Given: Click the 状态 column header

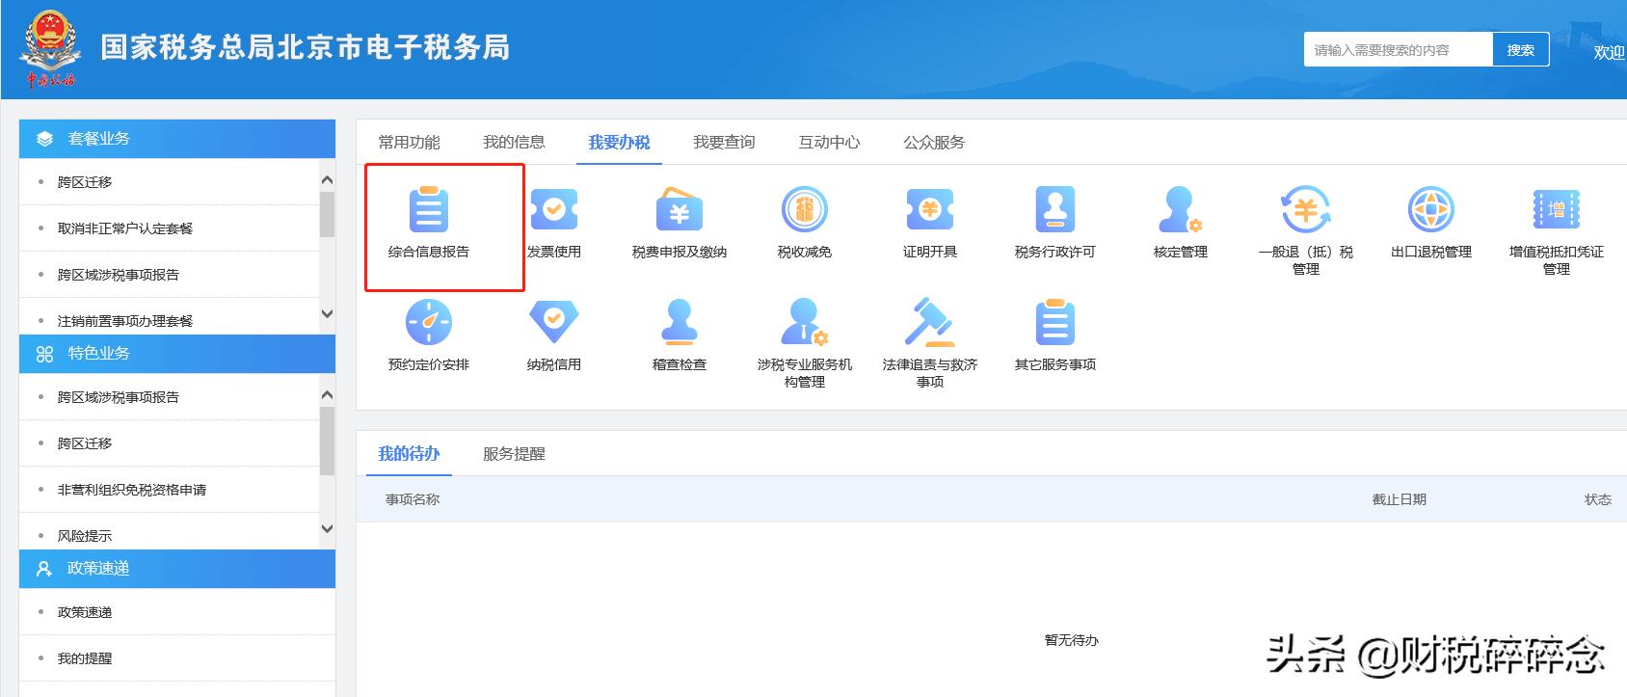Looking at the screenshot, I should 1598,499.
